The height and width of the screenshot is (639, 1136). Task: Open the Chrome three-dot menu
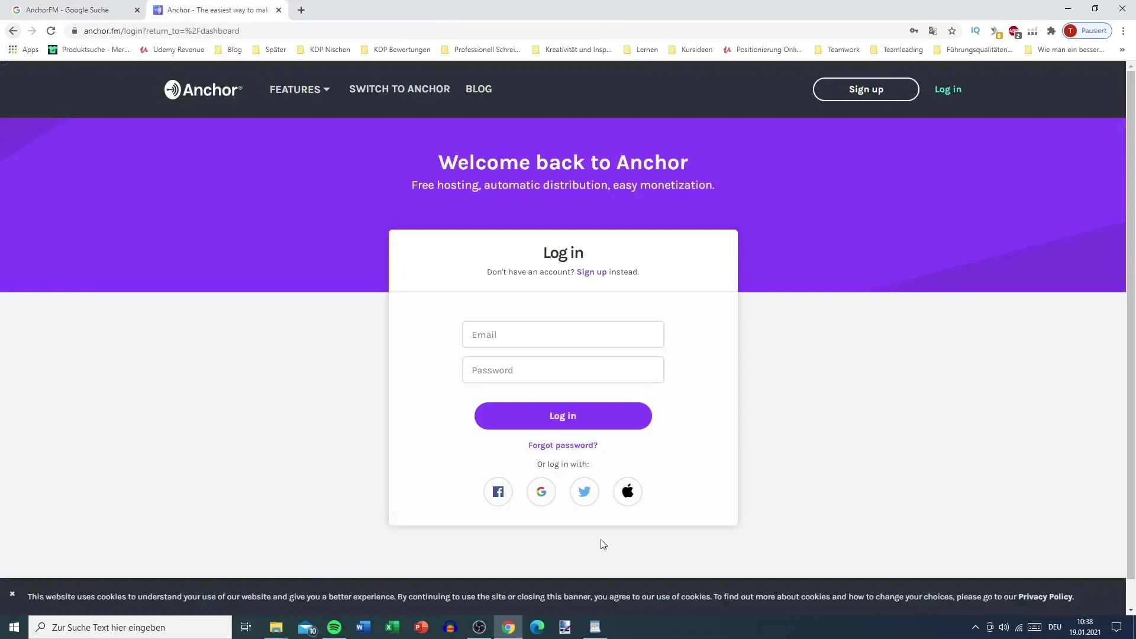[1123, 31]
